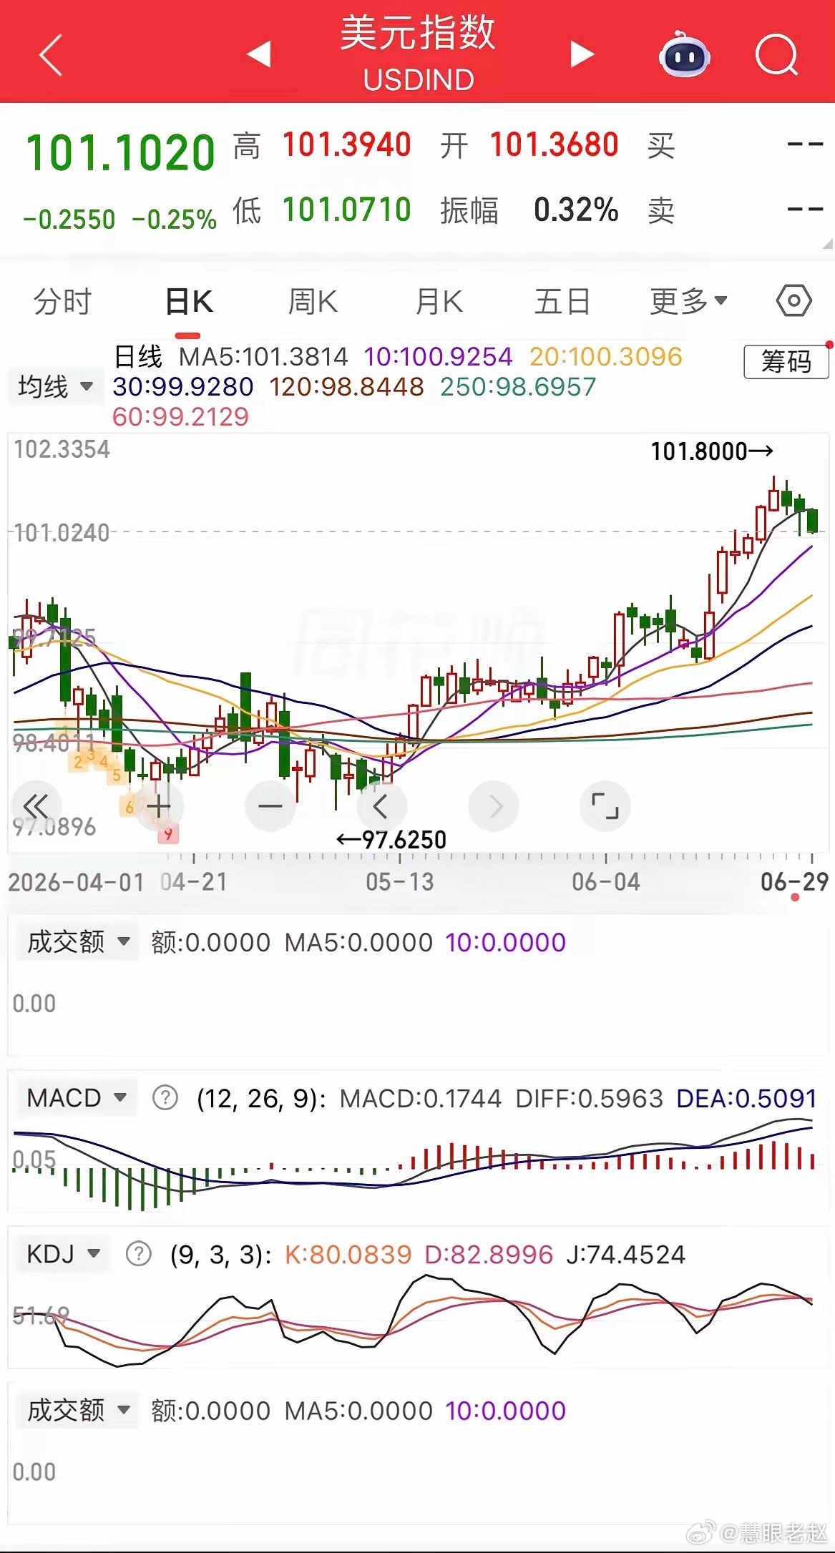Image resolution: width=835 pixels, height=1553 pixels.
Task: Tap the low value 101.0710
Action: coord(347,210)
